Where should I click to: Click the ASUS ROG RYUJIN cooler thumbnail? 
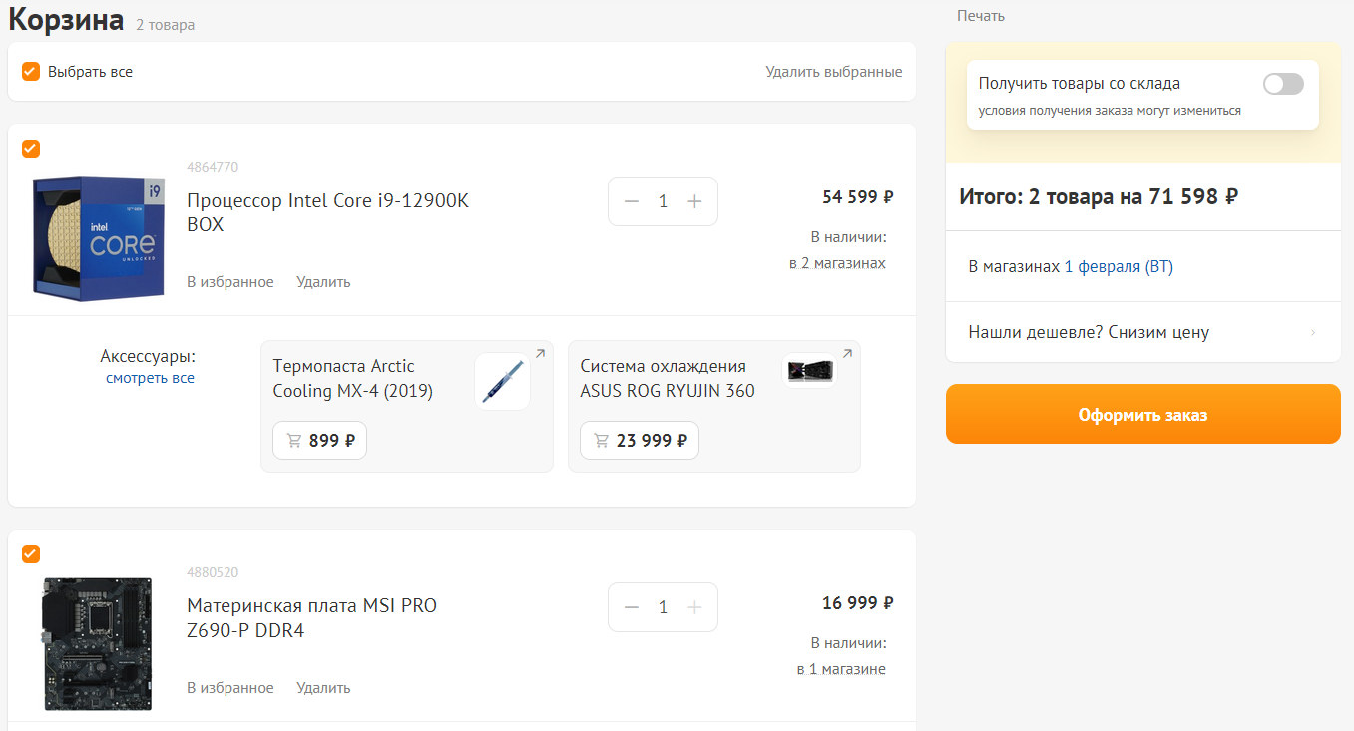809,371
